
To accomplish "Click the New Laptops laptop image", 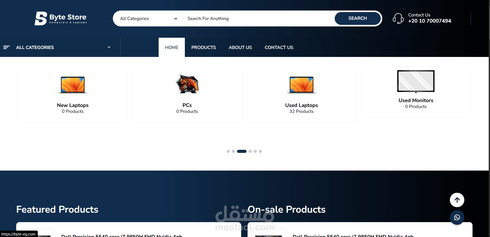I will click(x=73, y=85).
